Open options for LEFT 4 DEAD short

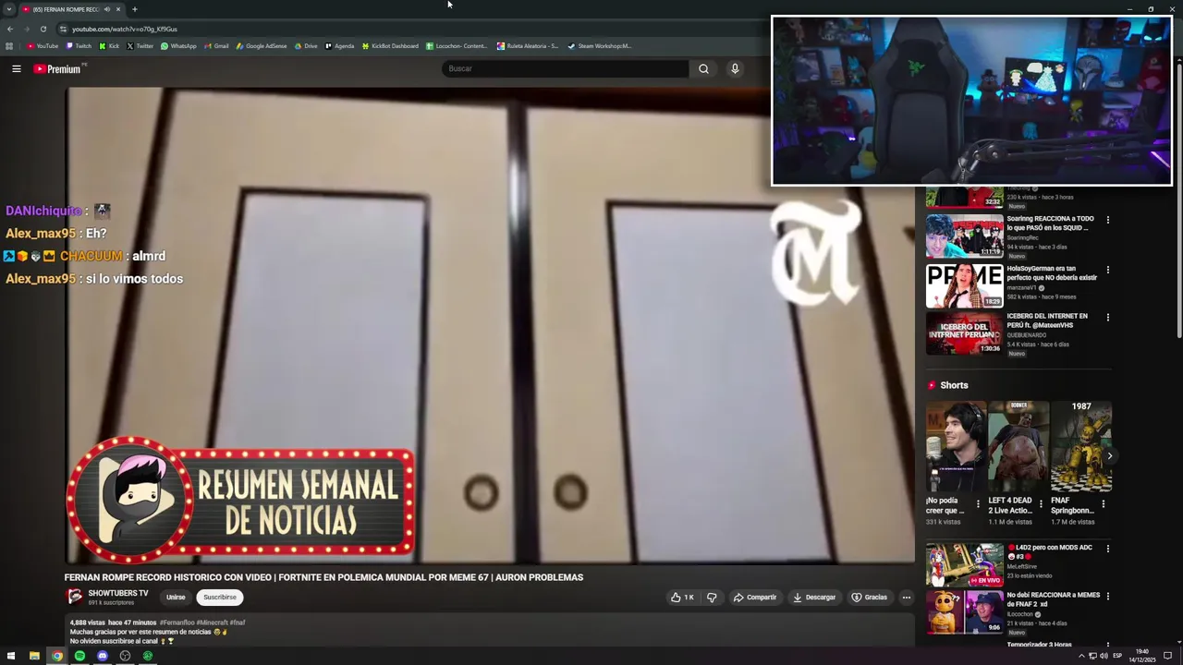click(x=1041, y=504)
